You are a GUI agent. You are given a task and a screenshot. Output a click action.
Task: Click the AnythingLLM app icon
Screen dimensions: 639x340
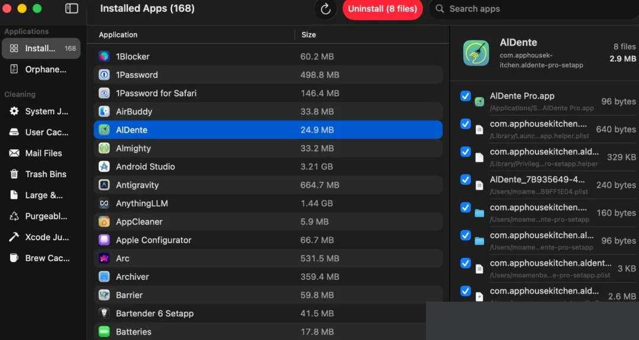tap(104, 203)
